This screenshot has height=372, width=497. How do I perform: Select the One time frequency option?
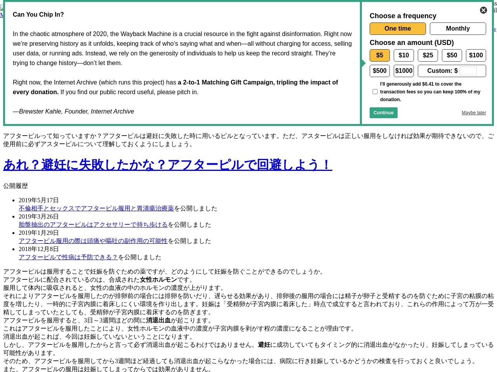point(398,29)
